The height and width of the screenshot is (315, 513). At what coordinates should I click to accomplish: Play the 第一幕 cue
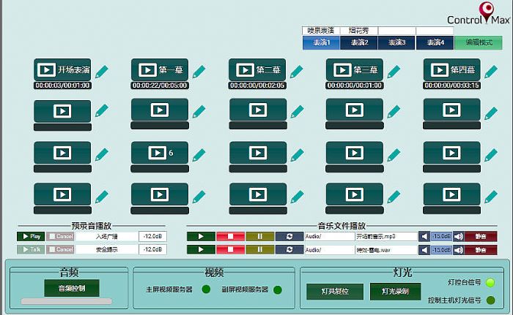[160, 69]
